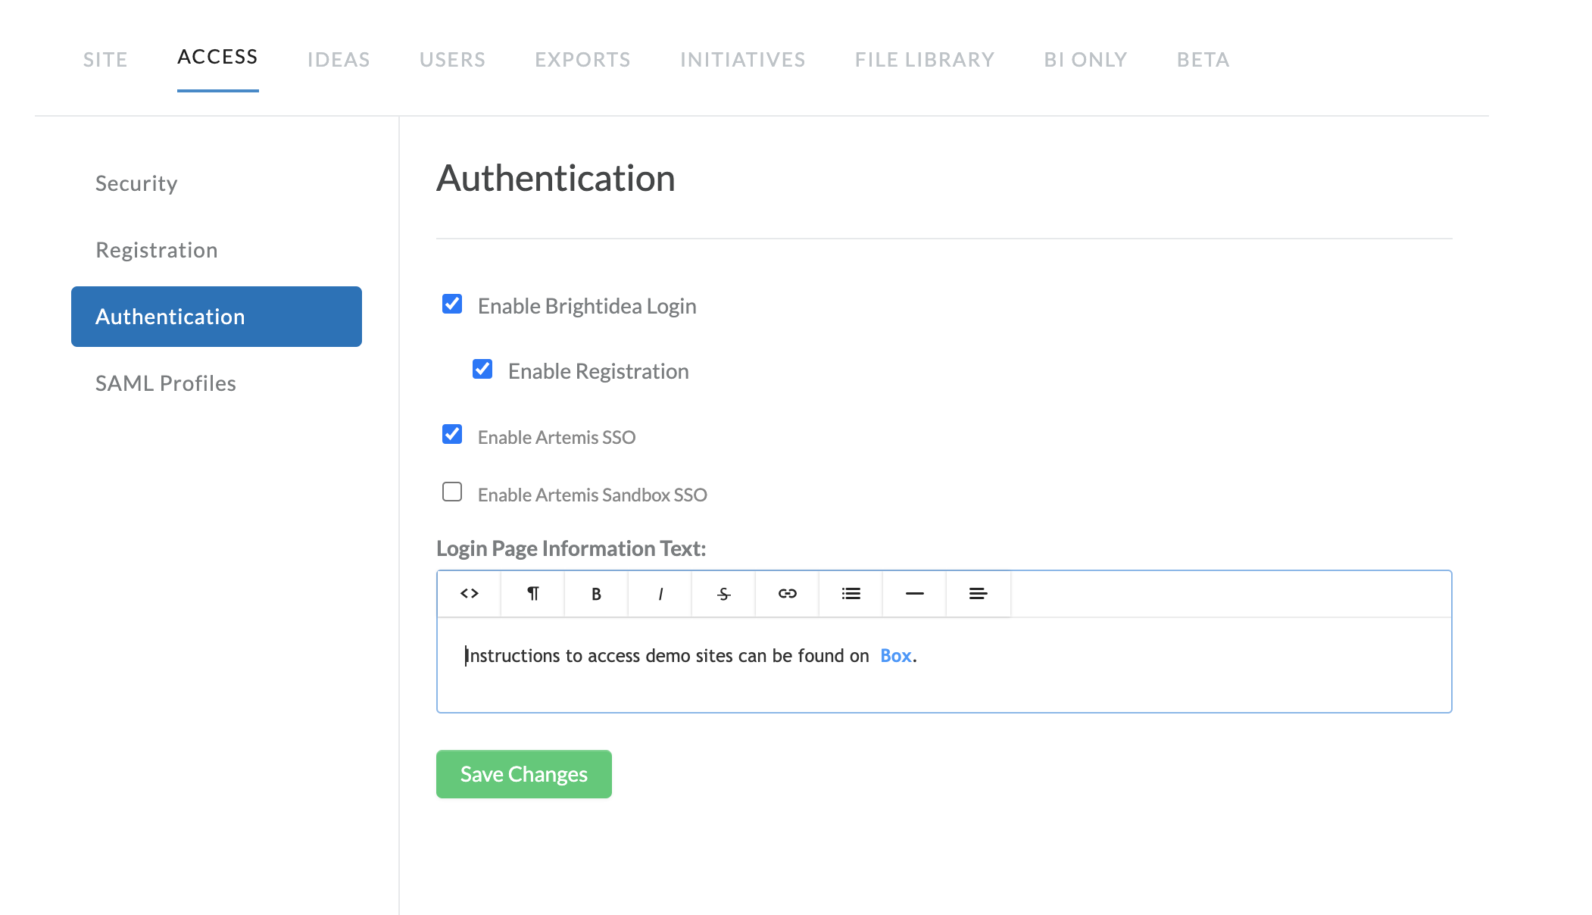Click the Save Changes button

[524, 774]
